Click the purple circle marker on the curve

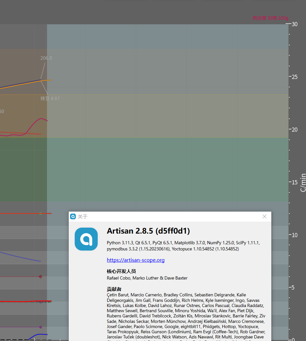click(41, 328)
